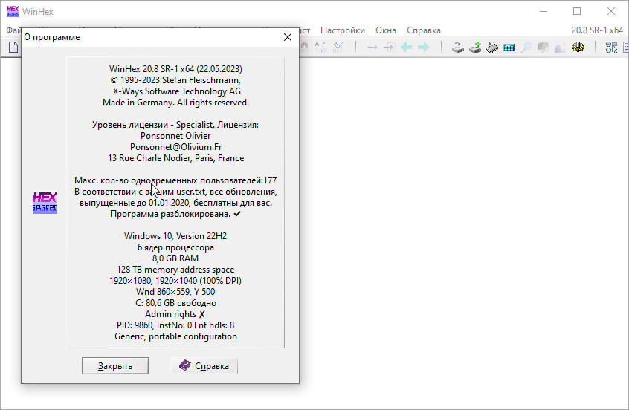Viewport: 629px width, 410px height.
Task: Click the 8,0 GB RAM line
Action: [175, 258]
